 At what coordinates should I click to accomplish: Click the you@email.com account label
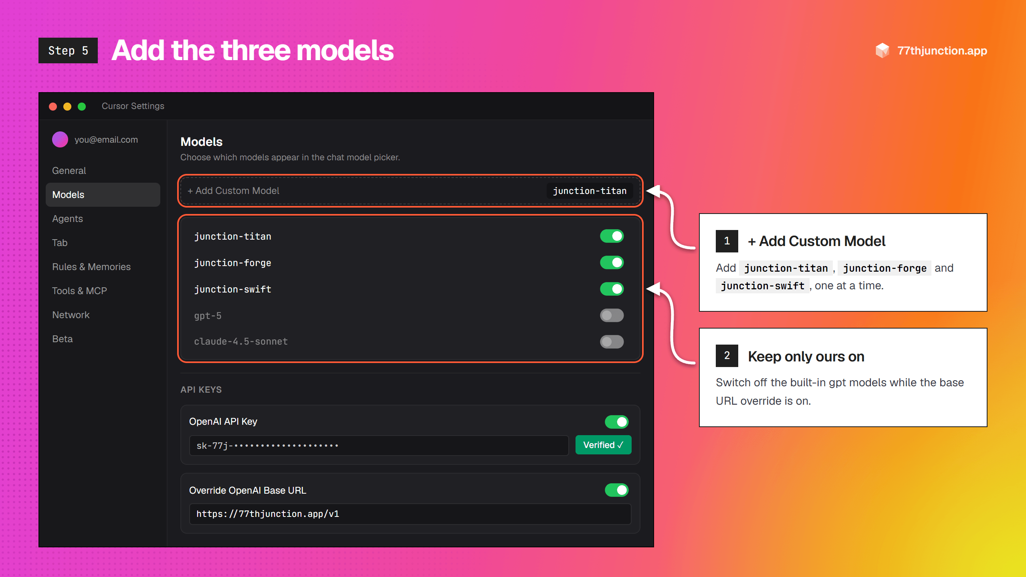point(106,140)
